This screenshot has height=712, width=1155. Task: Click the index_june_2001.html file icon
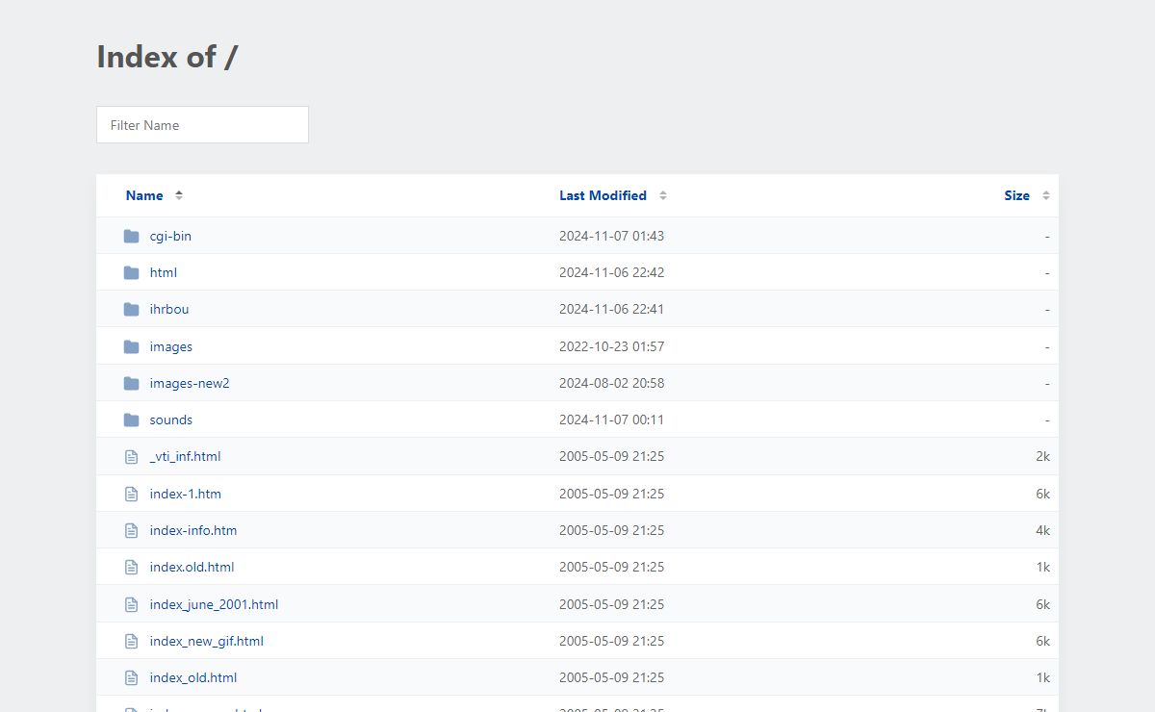(x=132, y=605)
